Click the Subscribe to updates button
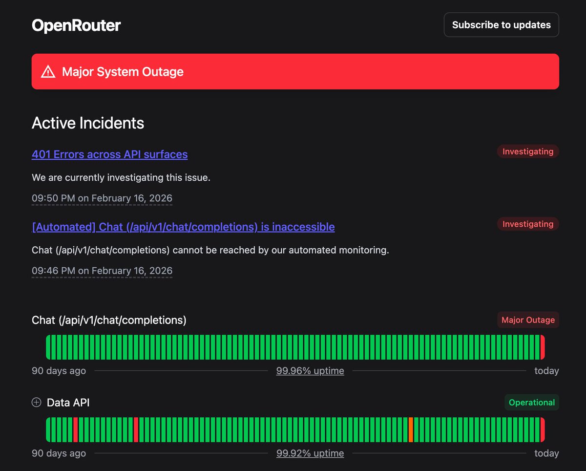The height and width of the screenshot is (471, 586). [x=502, y=25]
